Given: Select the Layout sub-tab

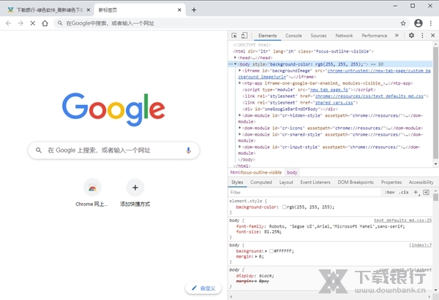Looking at the screenshot, I should click(x=286, y=182).
